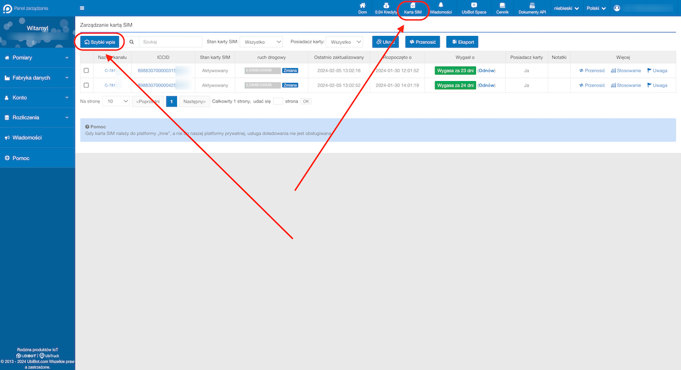Click the page number jump field
Viewport: 681px width, 370px height.
coord(278,101)
